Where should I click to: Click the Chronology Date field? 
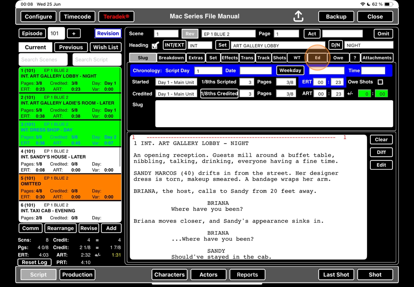(255, 70)
